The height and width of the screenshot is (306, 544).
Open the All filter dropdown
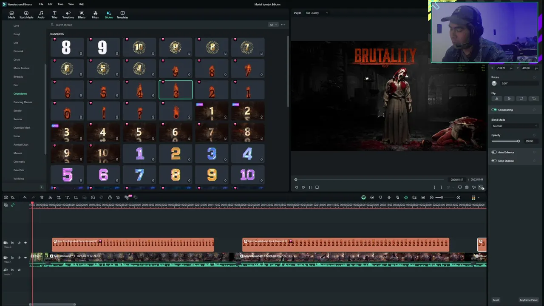point(273,25)
